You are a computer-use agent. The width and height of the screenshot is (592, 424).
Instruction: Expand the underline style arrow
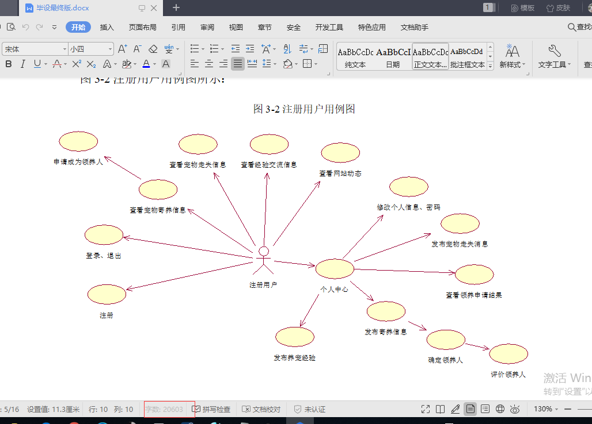[45, 64]
